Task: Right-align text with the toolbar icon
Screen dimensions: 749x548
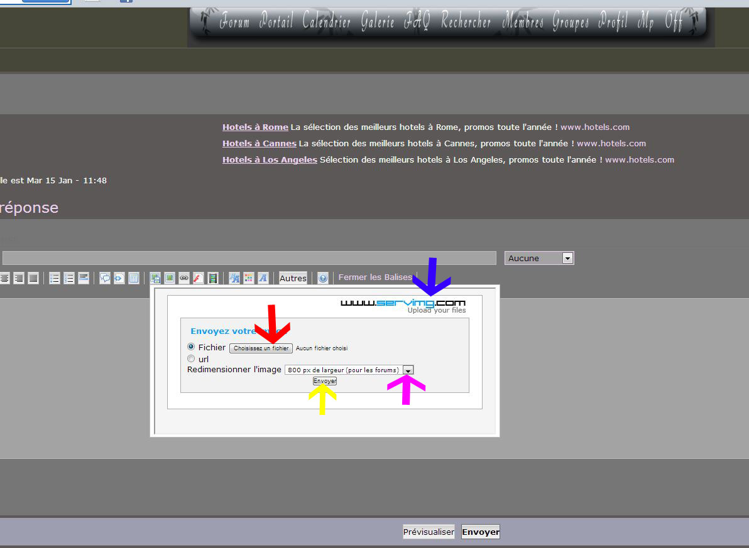Action: (19, 278)
